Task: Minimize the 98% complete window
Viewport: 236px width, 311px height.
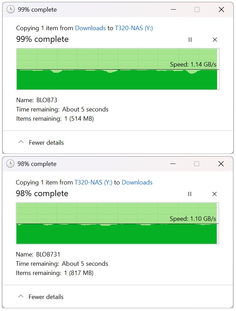Action: point(173,164)
